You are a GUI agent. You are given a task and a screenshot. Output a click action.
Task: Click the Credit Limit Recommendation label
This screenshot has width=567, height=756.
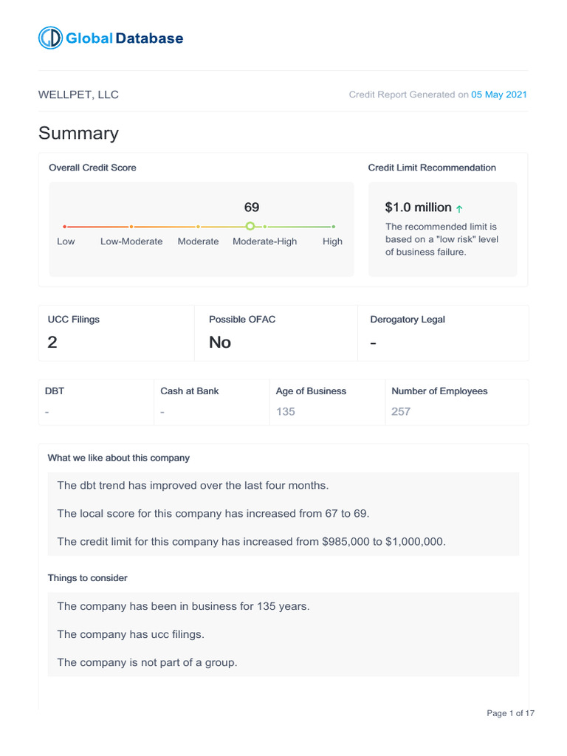(x=432, y=168)
